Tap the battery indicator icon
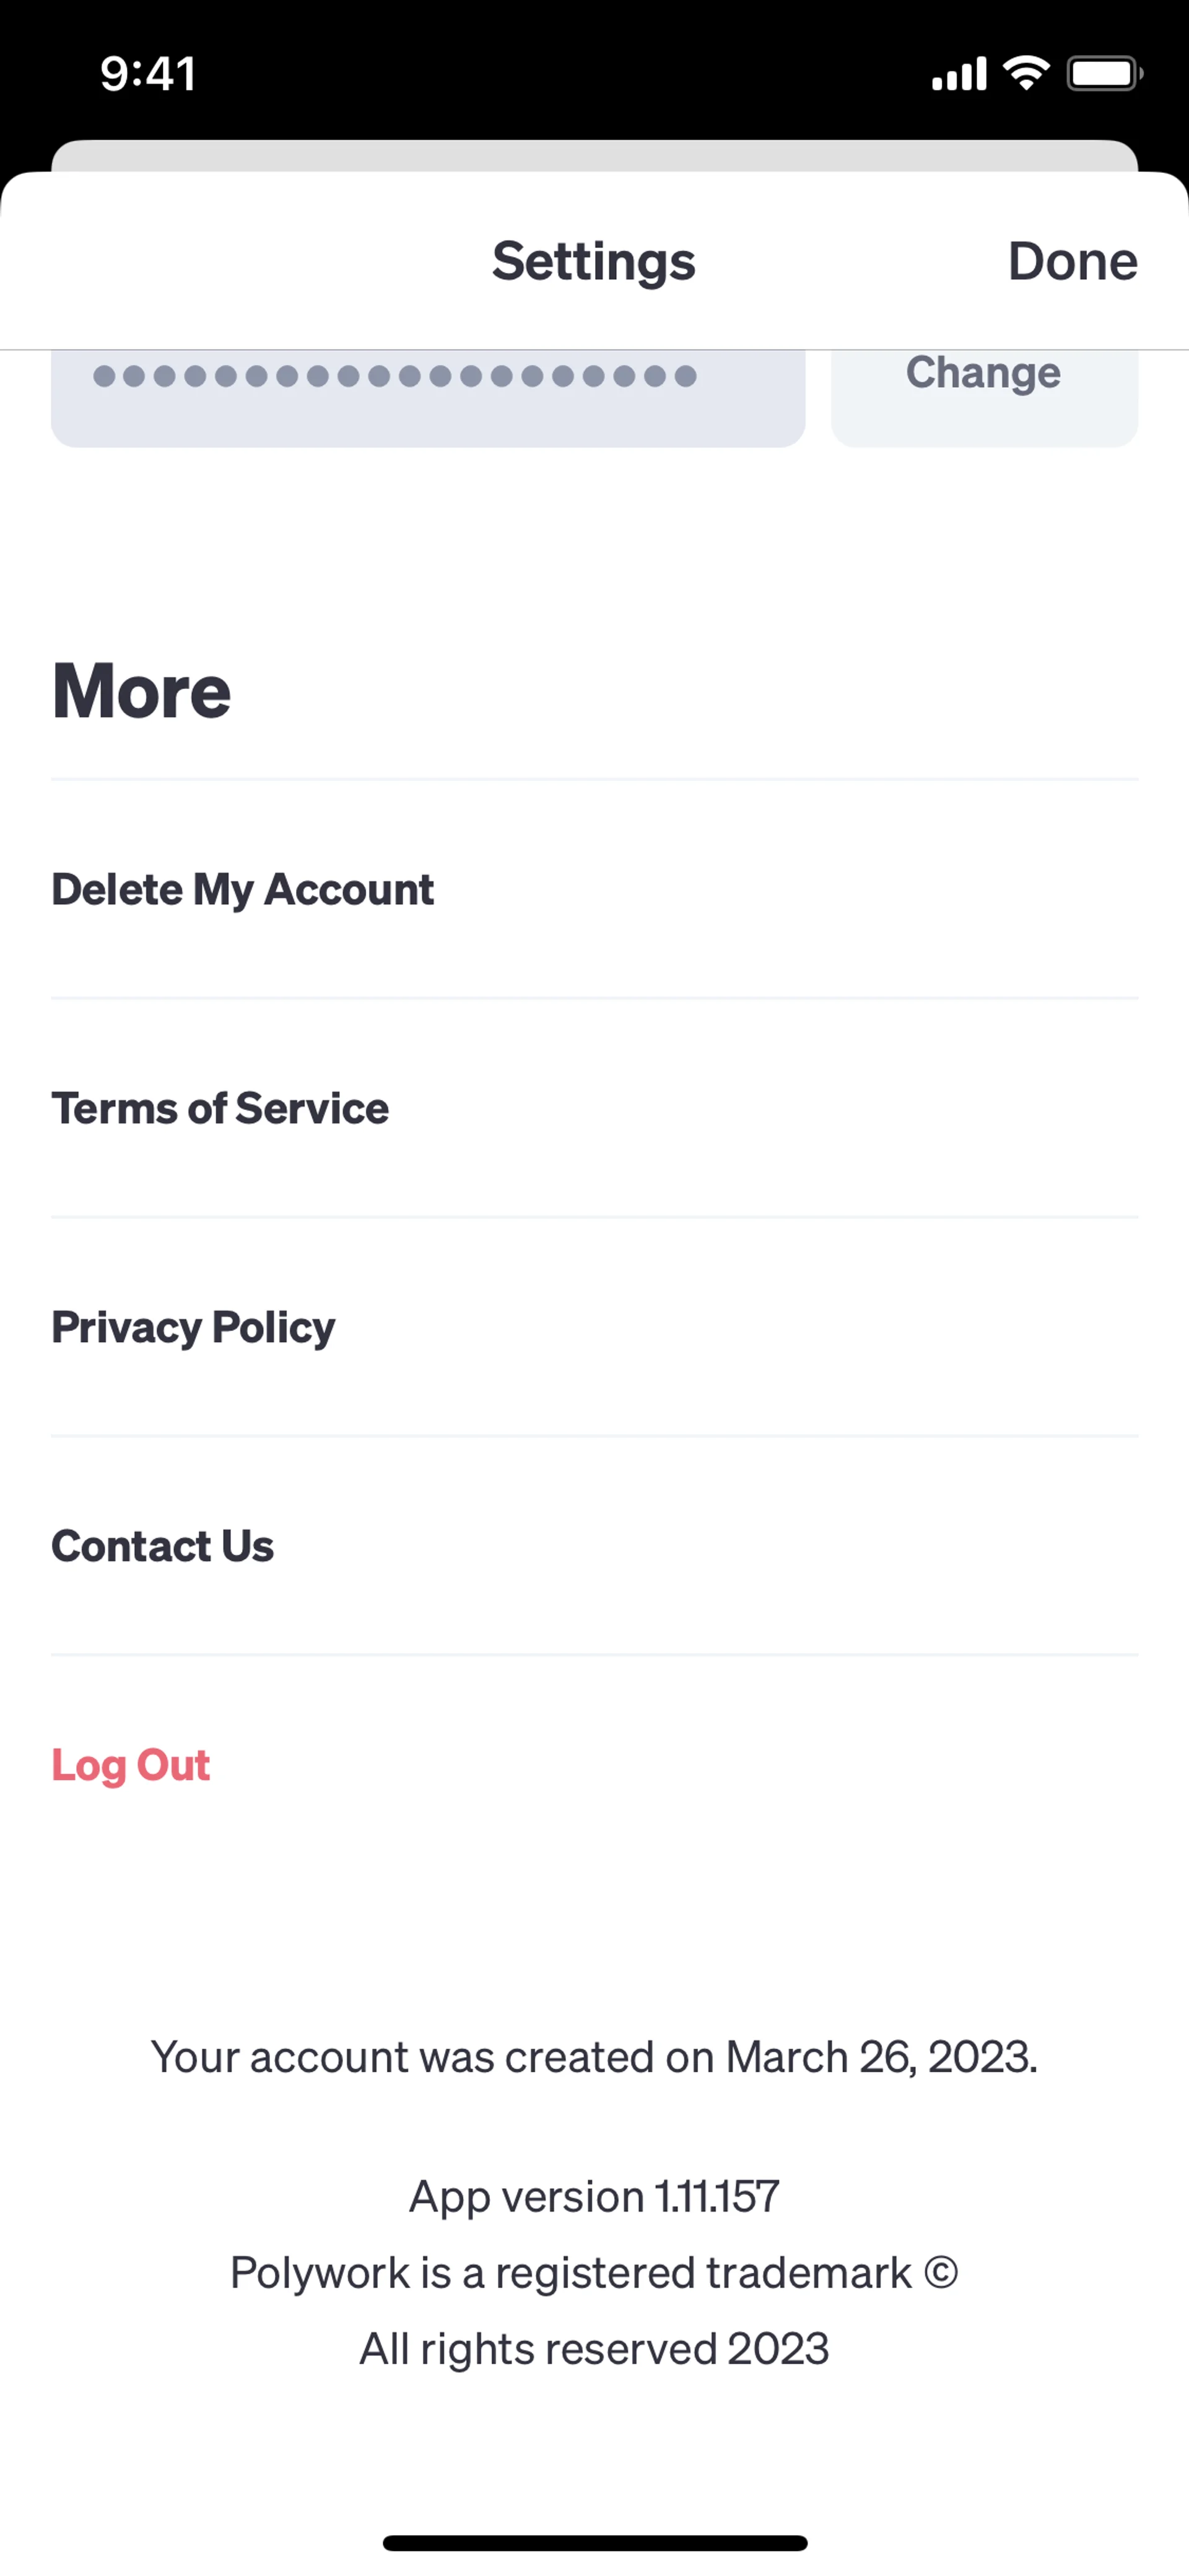The image size is (1189, 2576). click(x=1104, y=73)
